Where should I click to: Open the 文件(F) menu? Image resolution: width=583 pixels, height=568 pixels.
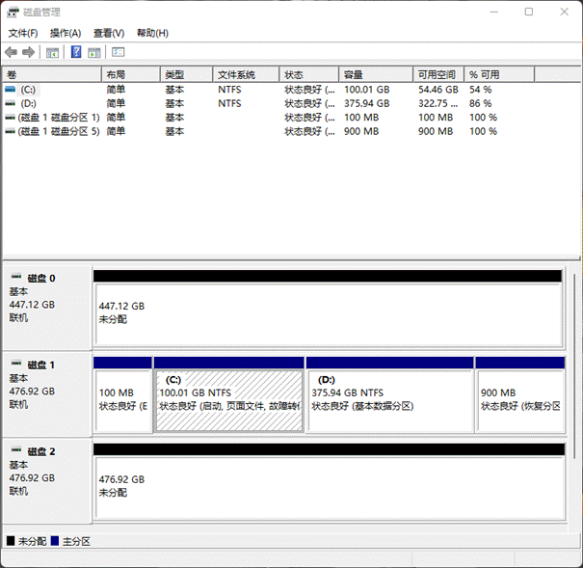pos(23,33)
